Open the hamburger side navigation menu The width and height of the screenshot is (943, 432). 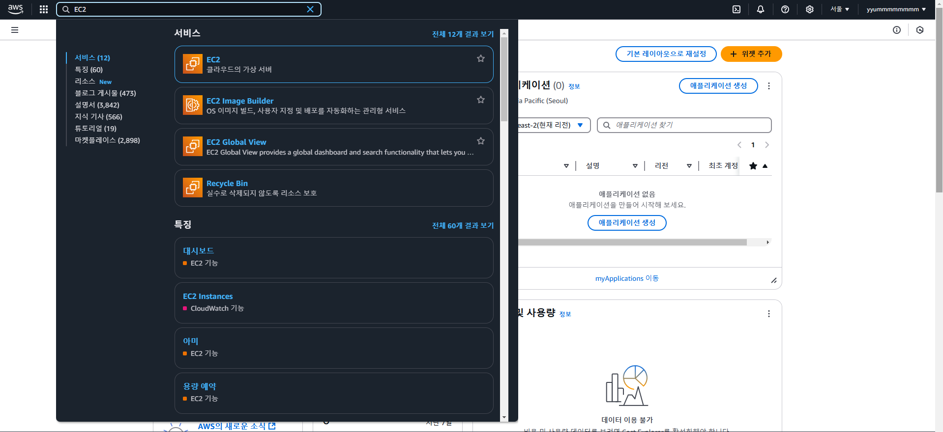click(x=15, y=30)
